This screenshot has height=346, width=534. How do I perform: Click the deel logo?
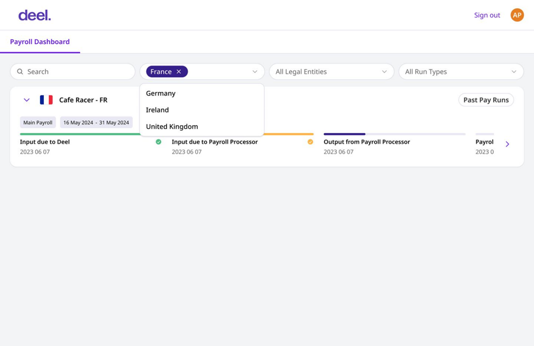click(35, 15)
